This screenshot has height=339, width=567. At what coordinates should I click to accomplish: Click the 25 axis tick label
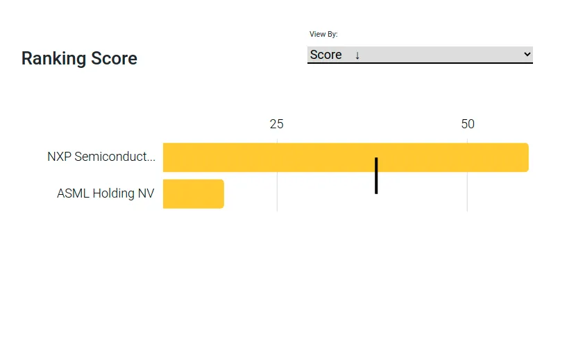[277, 124]
